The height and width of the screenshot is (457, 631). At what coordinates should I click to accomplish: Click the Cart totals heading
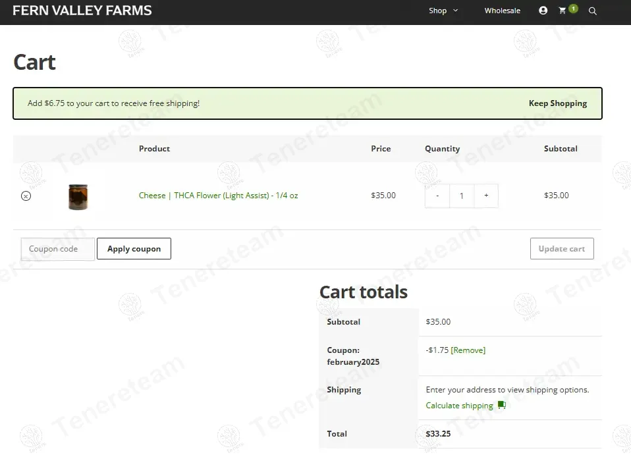(364, 292)
